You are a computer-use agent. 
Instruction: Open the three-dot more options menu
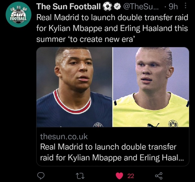coord(186,6)
